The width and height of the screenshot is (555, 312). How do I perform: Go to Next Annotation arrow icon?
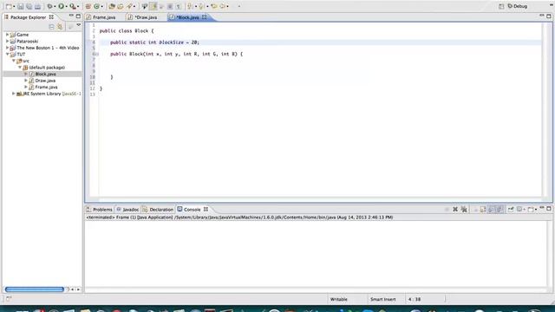(x=190, y=6)
